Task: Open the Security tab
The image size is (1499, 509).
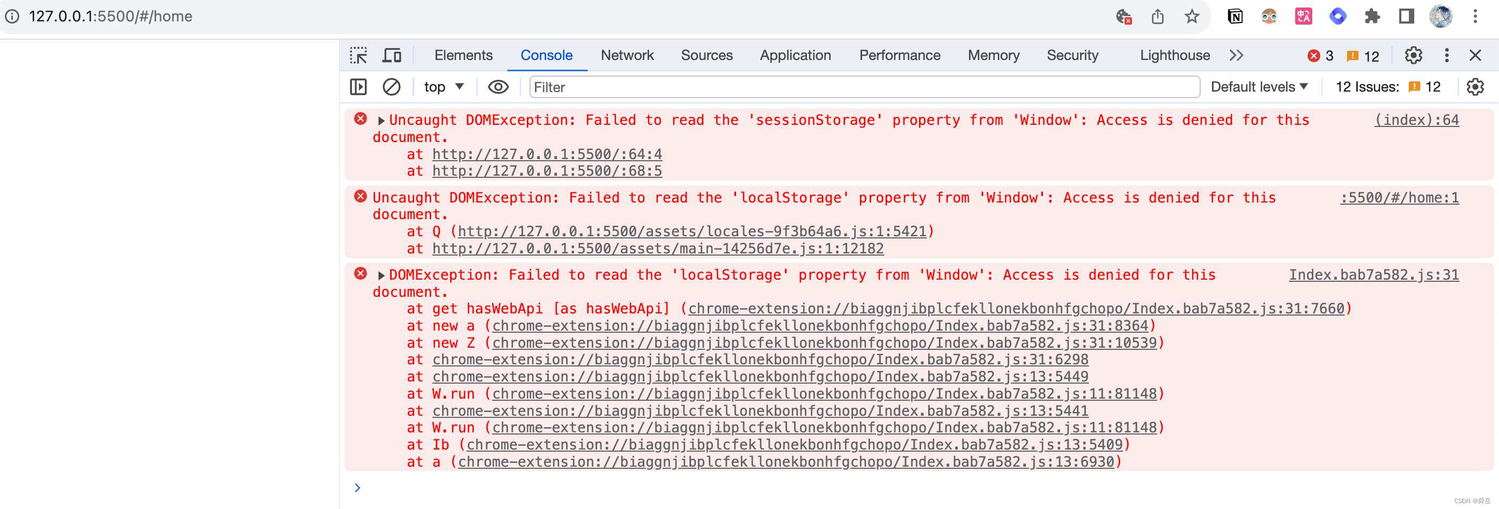Action: click(x=1072, y=55)
